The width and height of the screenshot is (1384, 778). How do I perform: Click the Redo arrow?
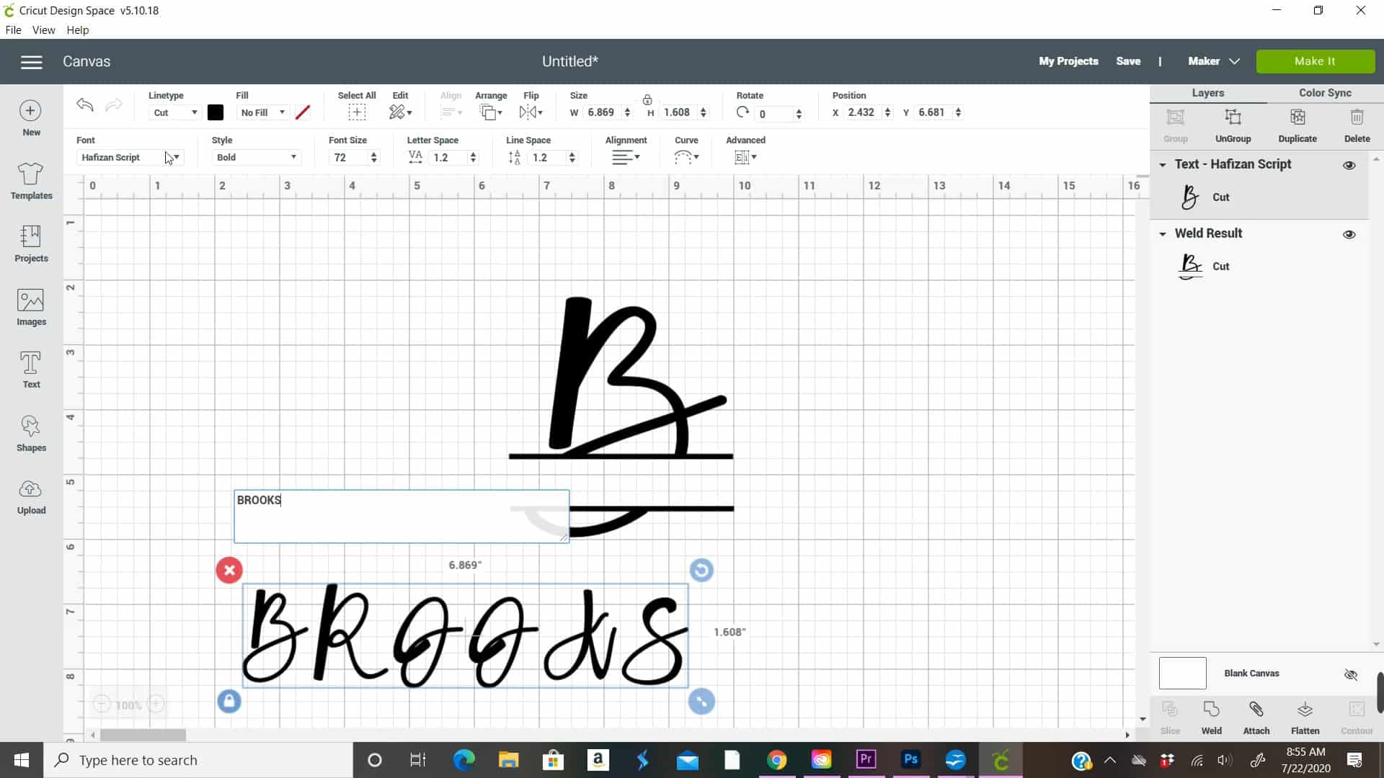tap(113, 105)
